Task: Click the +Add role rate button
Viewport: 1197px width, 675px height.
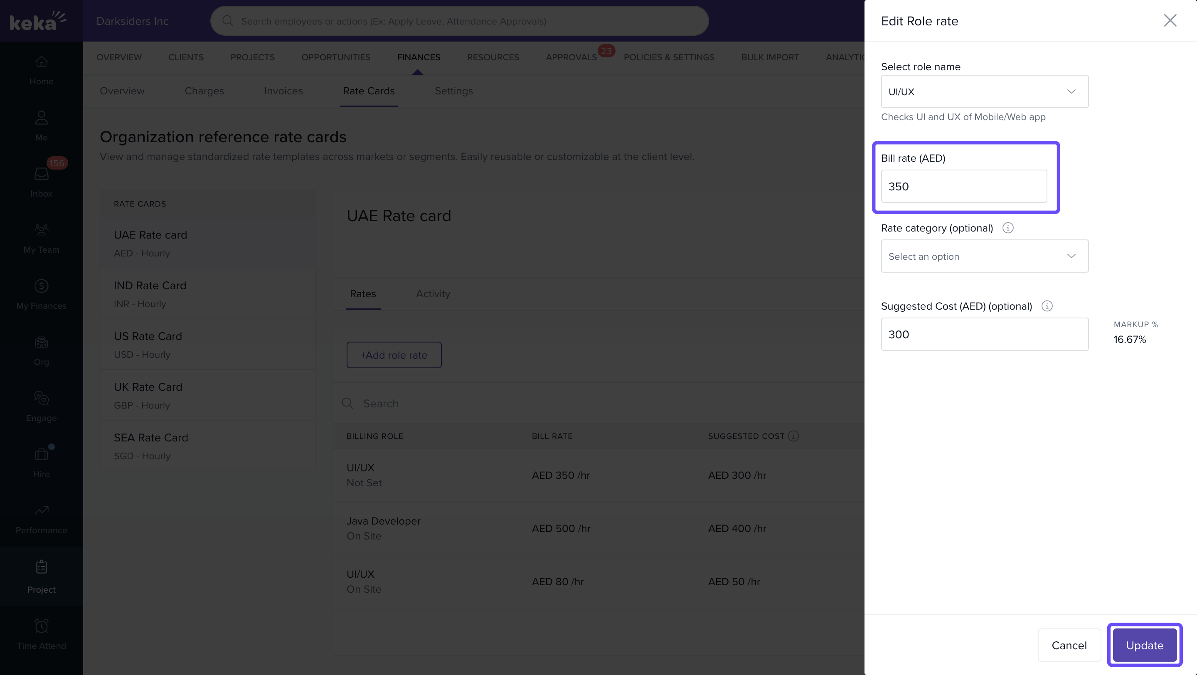Action: [394, 355]
